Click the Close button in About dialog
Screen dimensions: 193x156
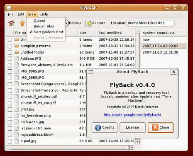(161, 127)
